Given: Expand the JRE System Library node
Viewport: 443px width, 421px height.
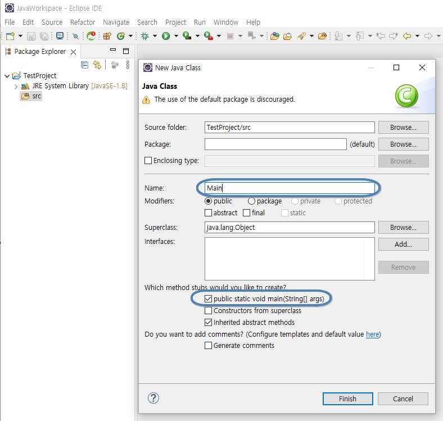Looking at the screenshot, I should point(16,87).
